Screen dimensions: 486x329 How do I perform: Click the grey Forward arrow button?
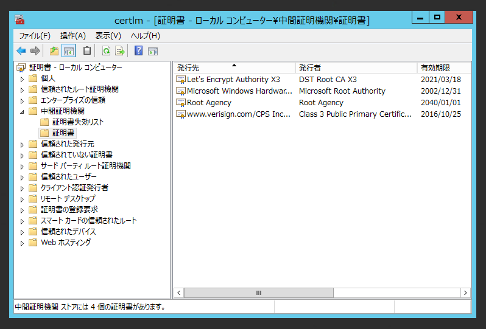tap(35, 50)
